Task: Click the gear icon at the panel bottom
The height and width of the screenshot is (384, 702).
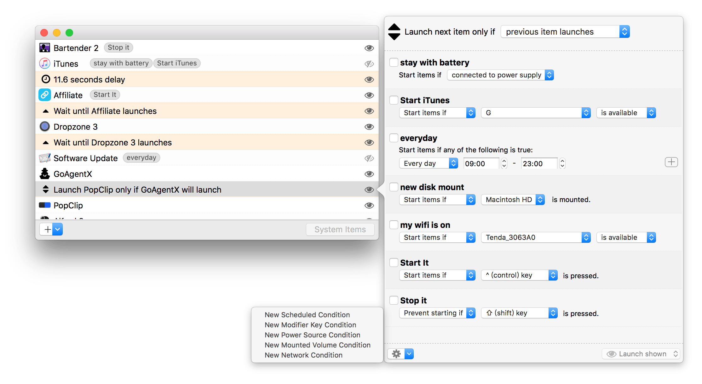Action: click(x=396, y=354)
